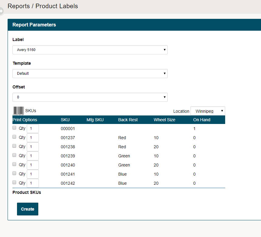This screenshot has height=237, width=261.
Task: Open the Template dropdown set to Default
Action: (90, 73)
